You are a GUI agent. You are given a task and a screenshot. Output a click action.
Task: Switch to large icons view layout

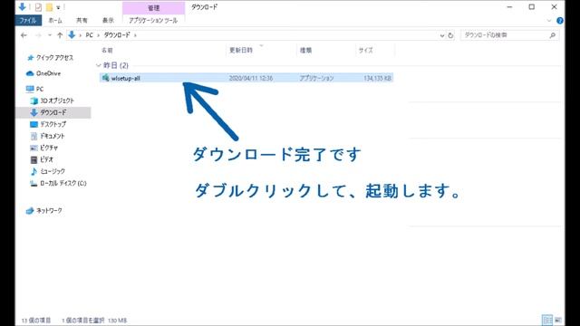(x=558, y=320)
